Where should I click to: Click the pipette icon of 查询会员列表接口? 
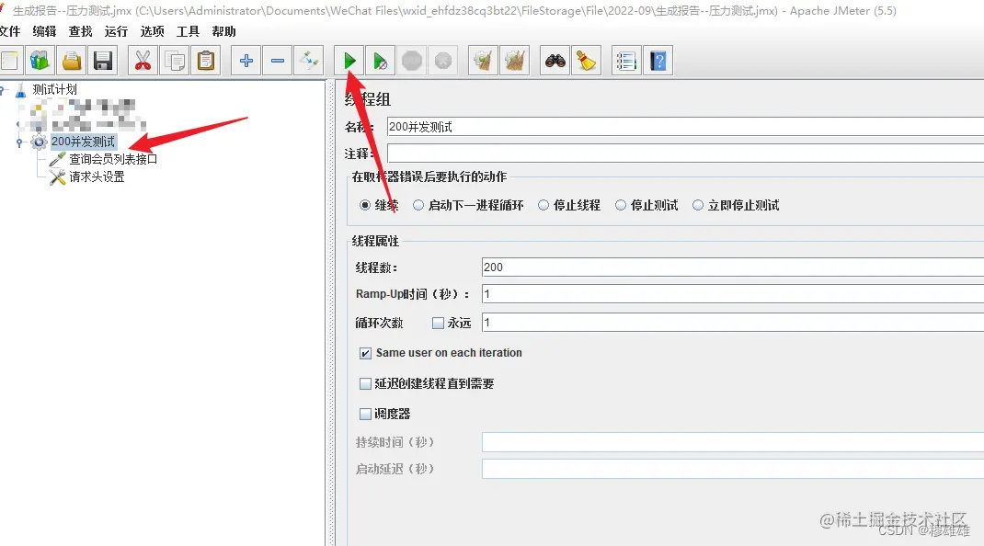pos(58,159)
